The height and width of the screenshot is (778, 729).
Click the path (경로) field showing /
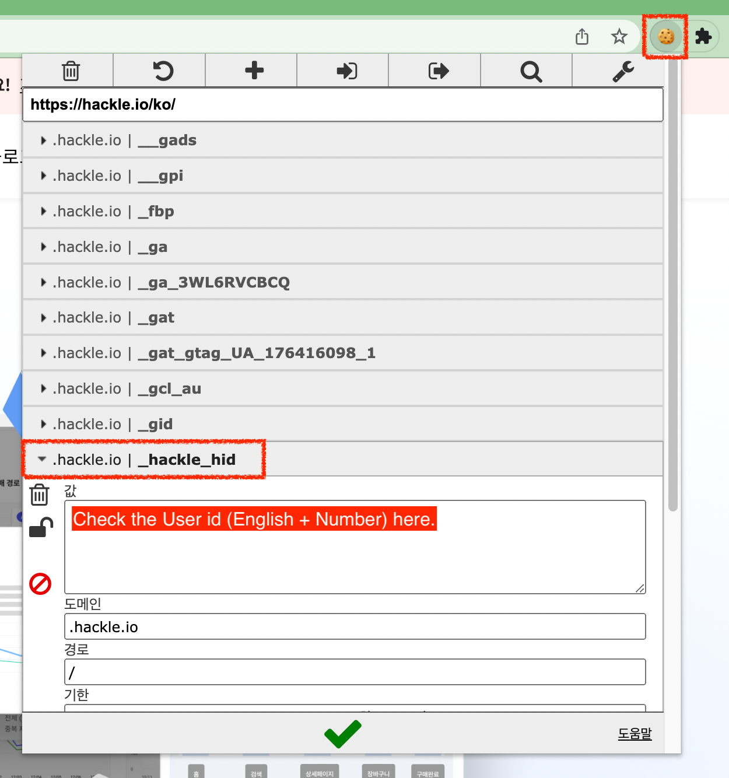pos(355,672)
